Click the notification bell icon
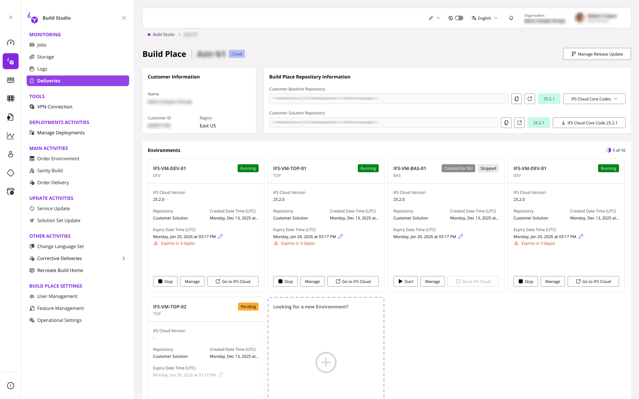 (x=511, y=18)
